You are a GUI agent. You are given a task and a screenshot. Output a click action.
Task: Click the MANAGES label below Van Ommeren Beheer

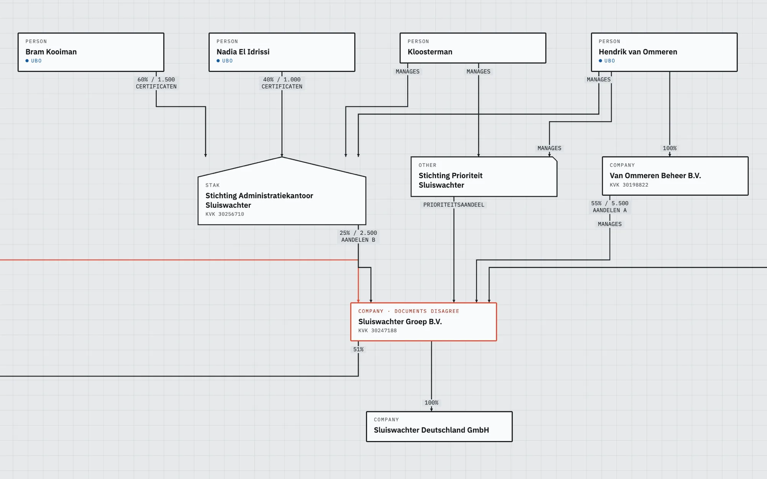click(610, 224)
